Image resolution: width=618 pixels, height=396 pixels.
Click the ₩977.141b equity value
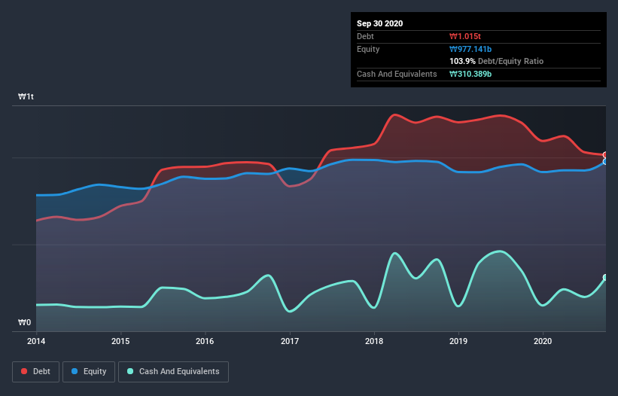click(x=470, y=49)
